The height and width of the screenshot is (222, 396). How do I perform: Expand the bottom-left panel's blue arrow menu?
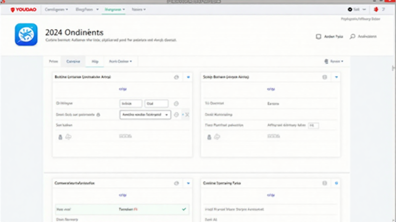tap(188, 183)
